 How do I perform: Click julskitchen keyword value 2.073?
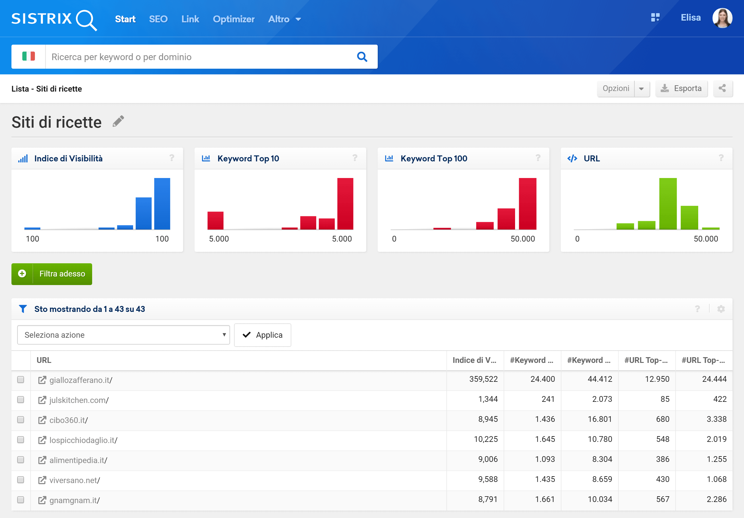click(602, 399)
